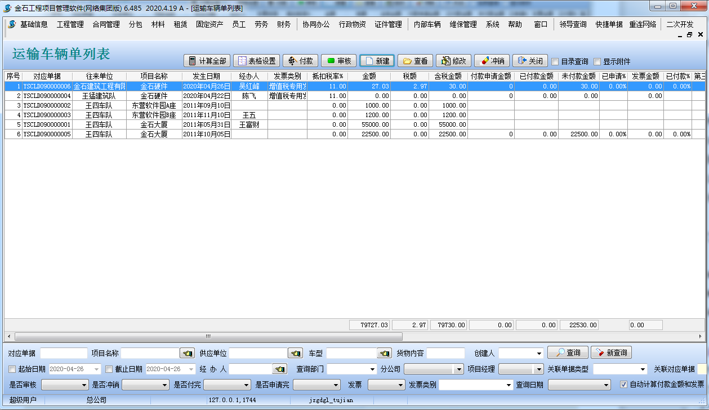Tick the 显示附件 checkbox

[597, 61]
